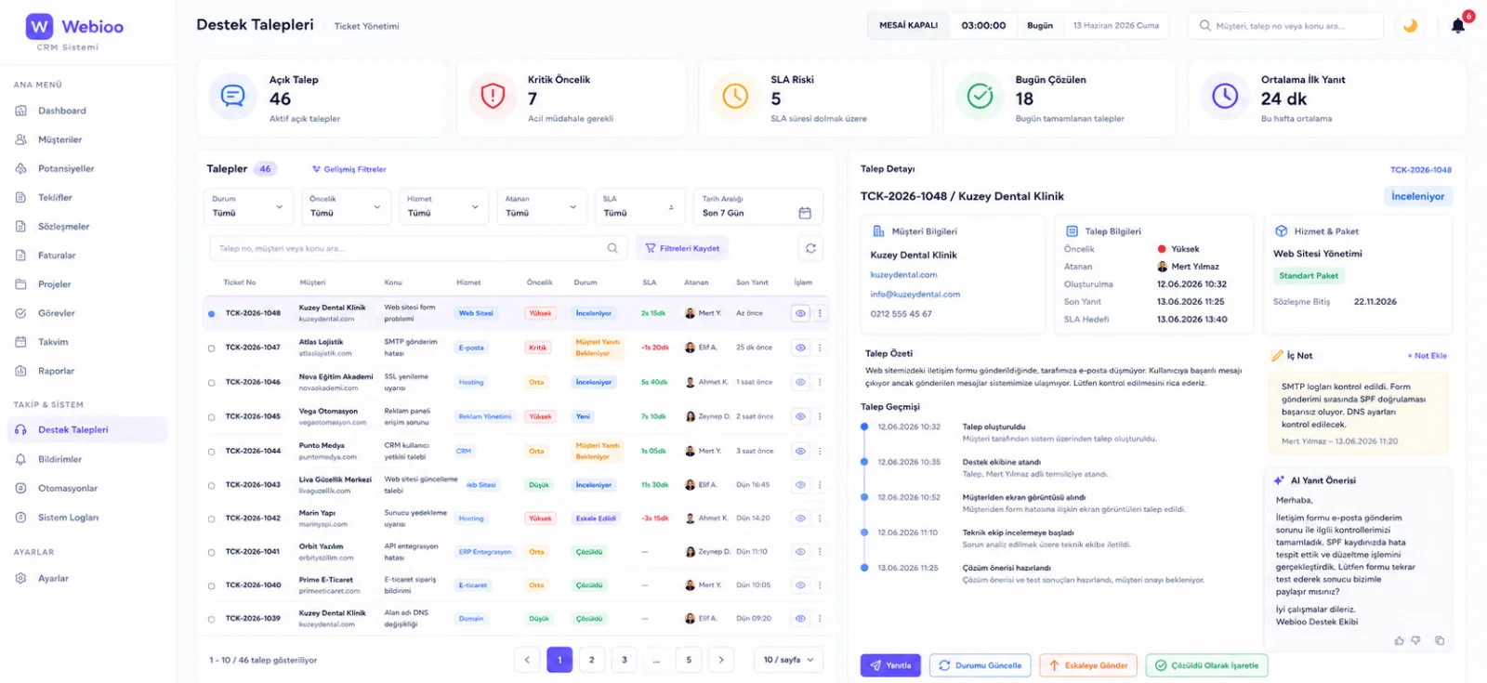Click the Durumu Güncelle button

tap(980, 665)
